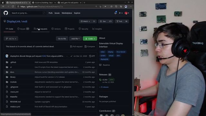Image resolution: width=206 pixels, height=116 pixels.
Task: Open the user avatar menu
Action: (126, 13)
